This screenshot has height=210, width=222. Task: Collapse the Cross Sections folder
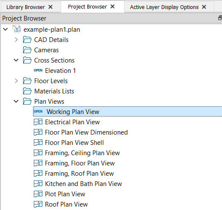coord(16,60)
